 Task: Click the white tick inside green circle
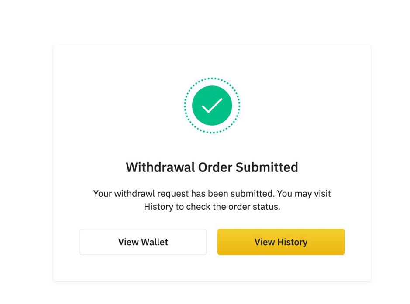click(212, 106)
